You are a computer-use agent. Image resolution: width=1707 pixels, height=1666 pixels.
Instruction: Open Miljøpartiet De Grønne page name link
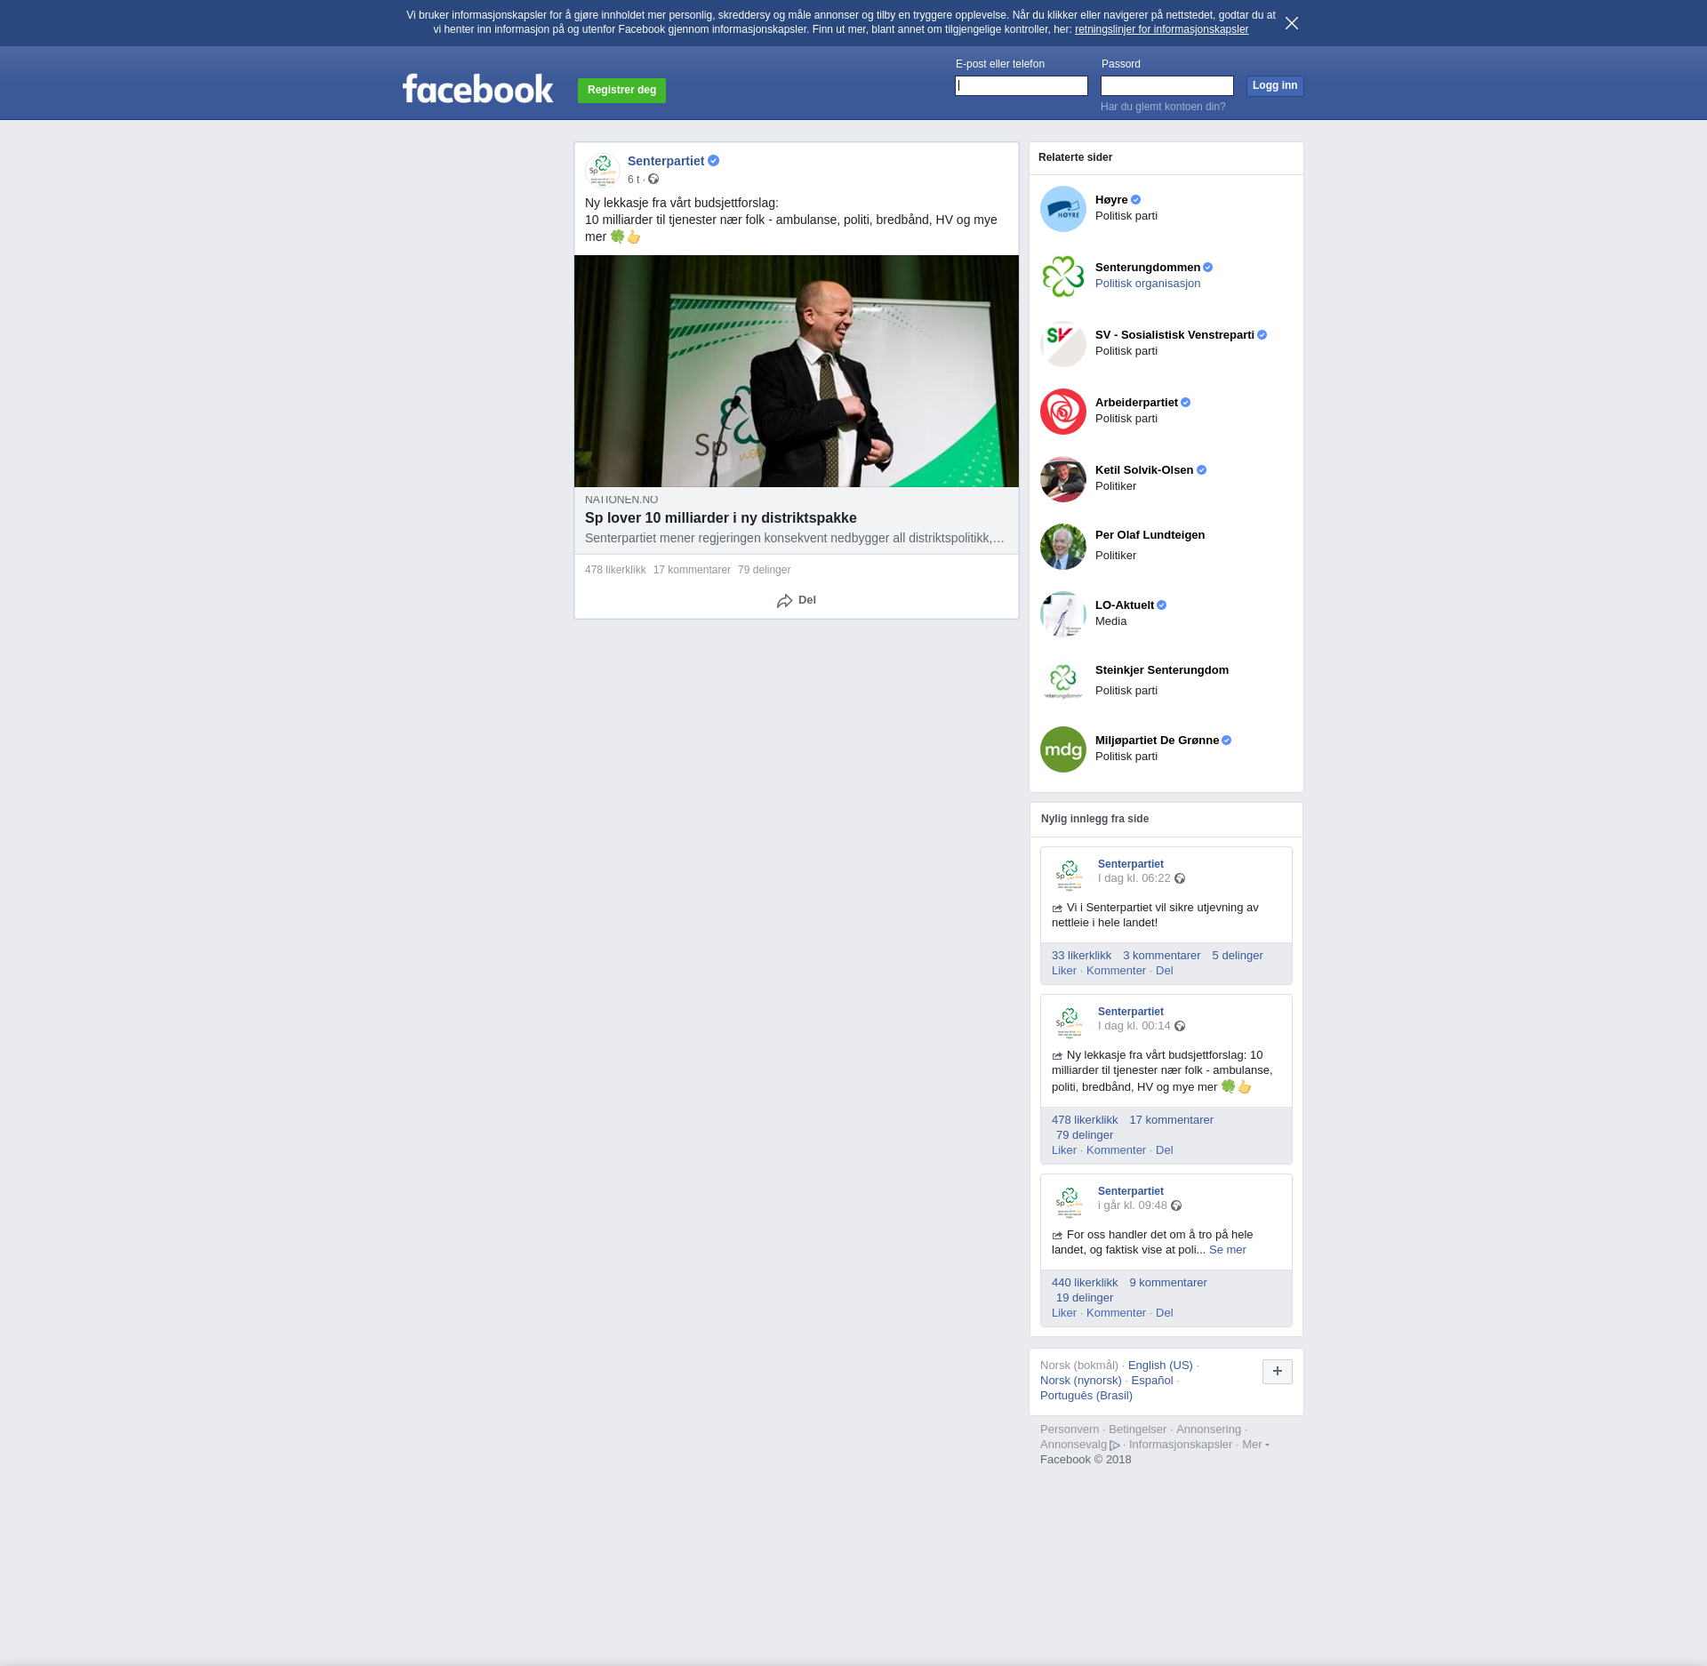[1157, 741]
